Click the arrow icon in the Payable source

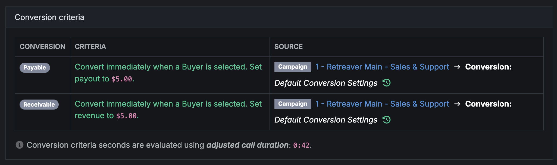point(457,67)
